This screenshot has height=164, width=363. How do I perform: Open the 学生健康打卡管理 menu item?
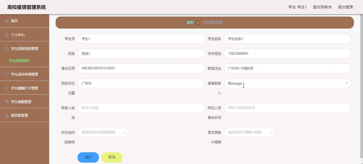click(x=25, y=88)
